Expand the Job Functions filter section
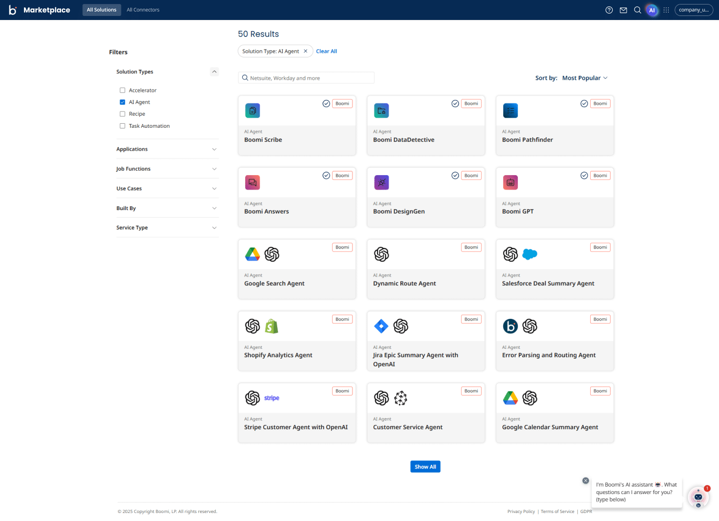 click(x=167, y=169)
